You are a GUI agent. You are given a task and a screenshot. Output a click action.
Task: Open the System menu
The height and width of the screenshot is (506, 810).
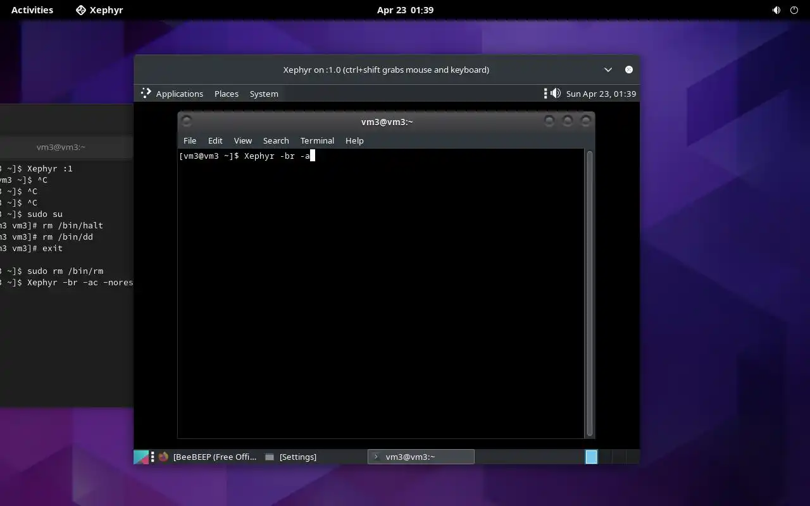tap(264, 94)
